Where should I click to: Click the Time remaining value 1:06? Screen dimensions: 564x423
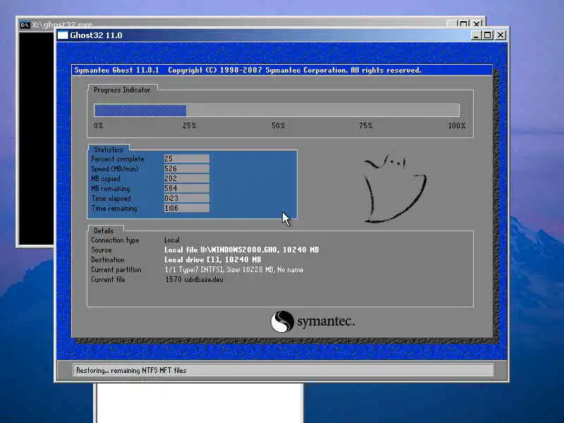click(187, 208)
